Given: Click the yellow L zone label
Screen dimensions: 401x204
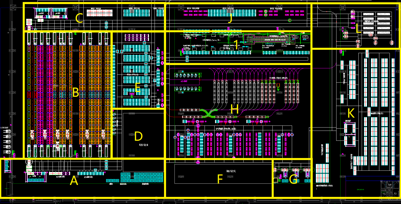Looking at the screenshot, I should coord(358,28).
